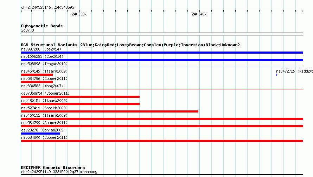Click the nsv997288 (Coe2014) blue gain bar

point(162,53)
